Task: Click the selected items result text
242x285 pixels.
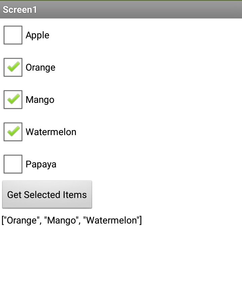Action: tap(72, 220)
